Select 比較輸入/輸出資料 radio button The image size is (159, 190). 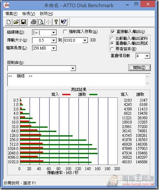coord(112,38)
